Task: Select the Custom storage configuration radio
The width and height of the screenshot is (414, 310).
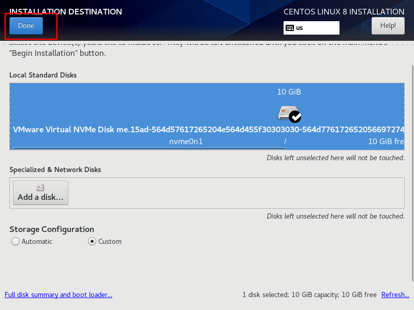Action: click(x=92, y=241)
